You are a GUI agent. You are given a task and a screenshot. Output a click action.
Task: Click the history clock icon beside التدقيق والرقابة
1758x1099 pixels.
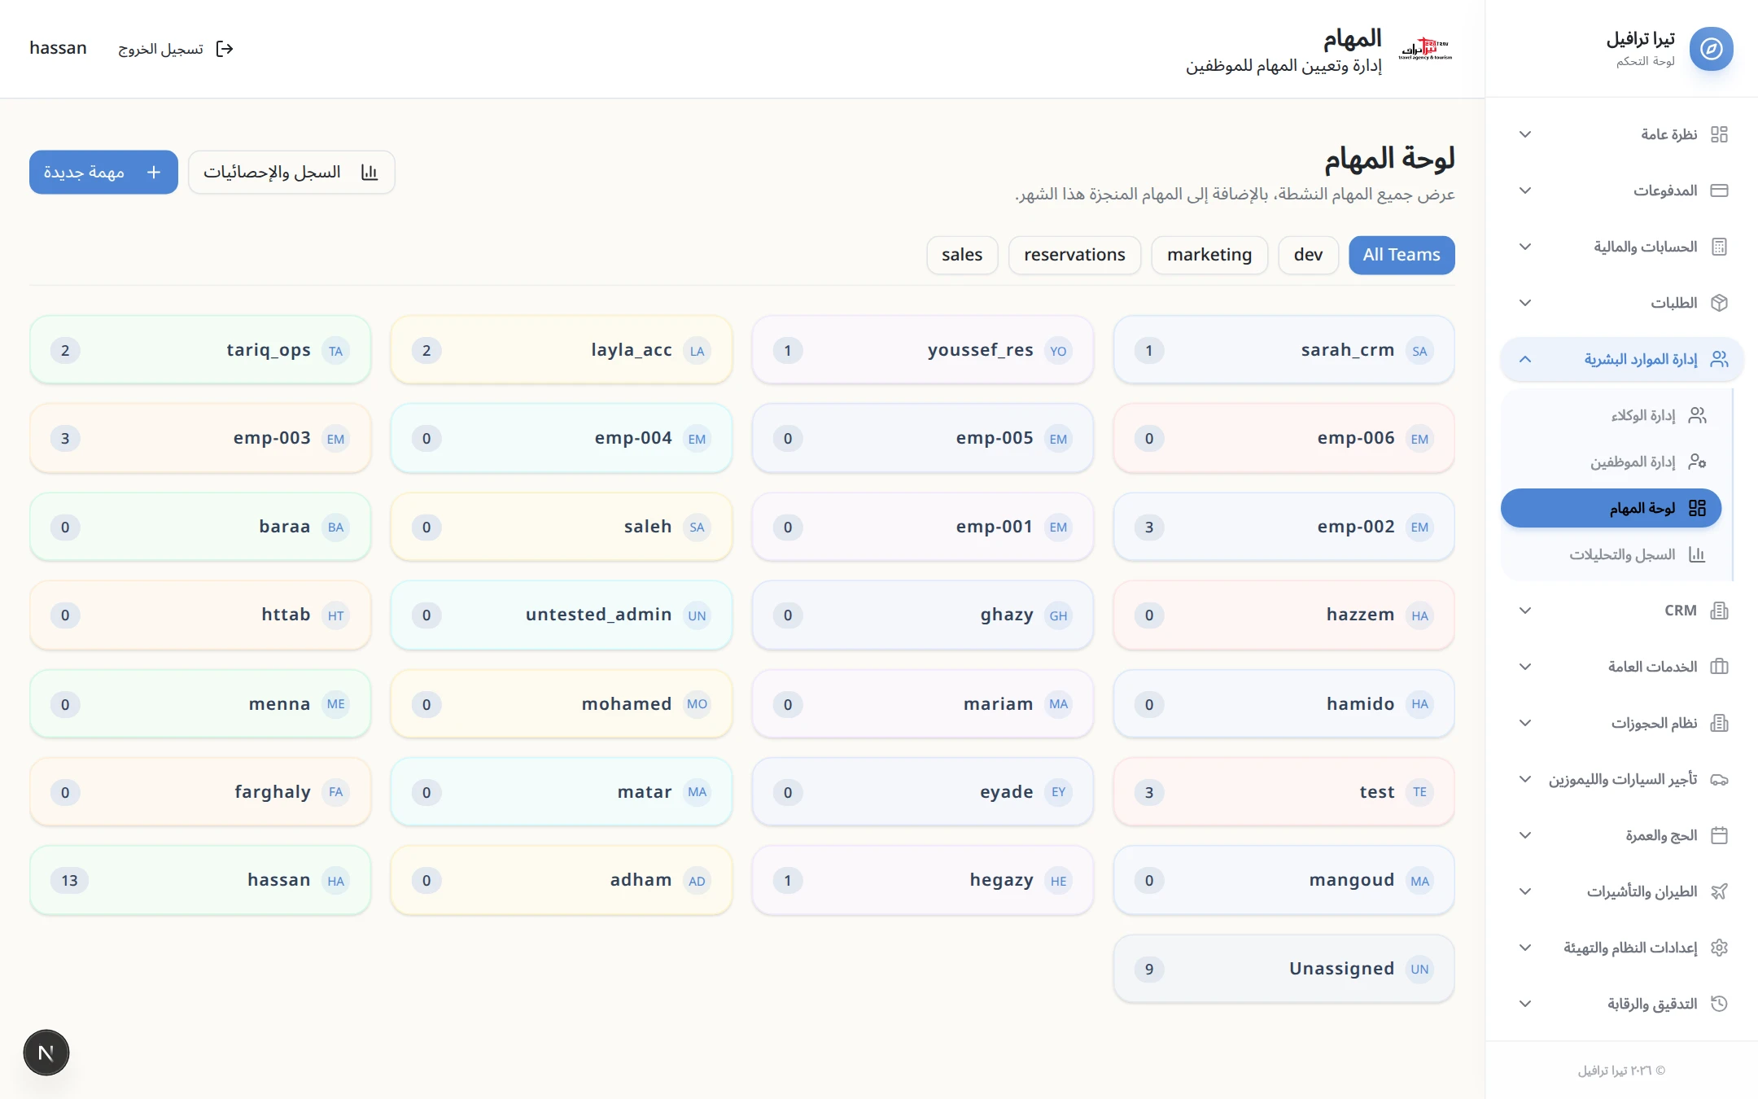coord(1719,1004)
